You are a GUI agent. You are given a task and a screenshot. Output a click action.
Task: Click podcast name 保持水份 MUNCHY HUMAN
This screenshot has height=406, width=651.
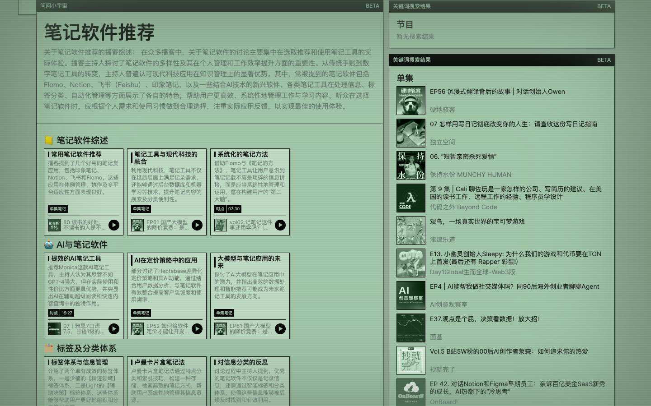coord(471,175)
